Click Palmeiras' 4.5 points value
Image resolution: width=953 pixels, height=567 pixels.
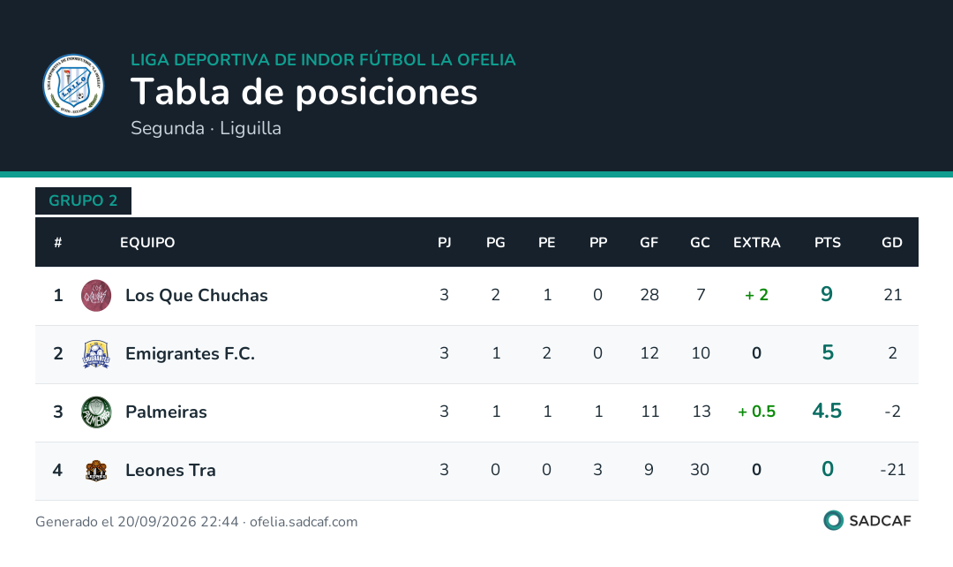tap(827, 412)
